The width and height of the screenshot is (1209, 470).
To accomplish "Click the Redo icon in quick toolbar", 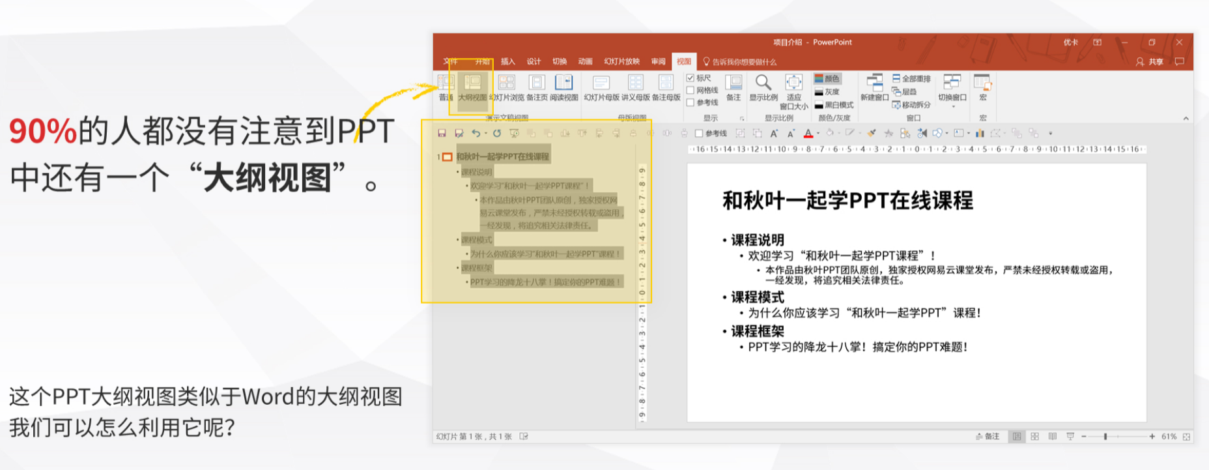I will tap(497, 133).
